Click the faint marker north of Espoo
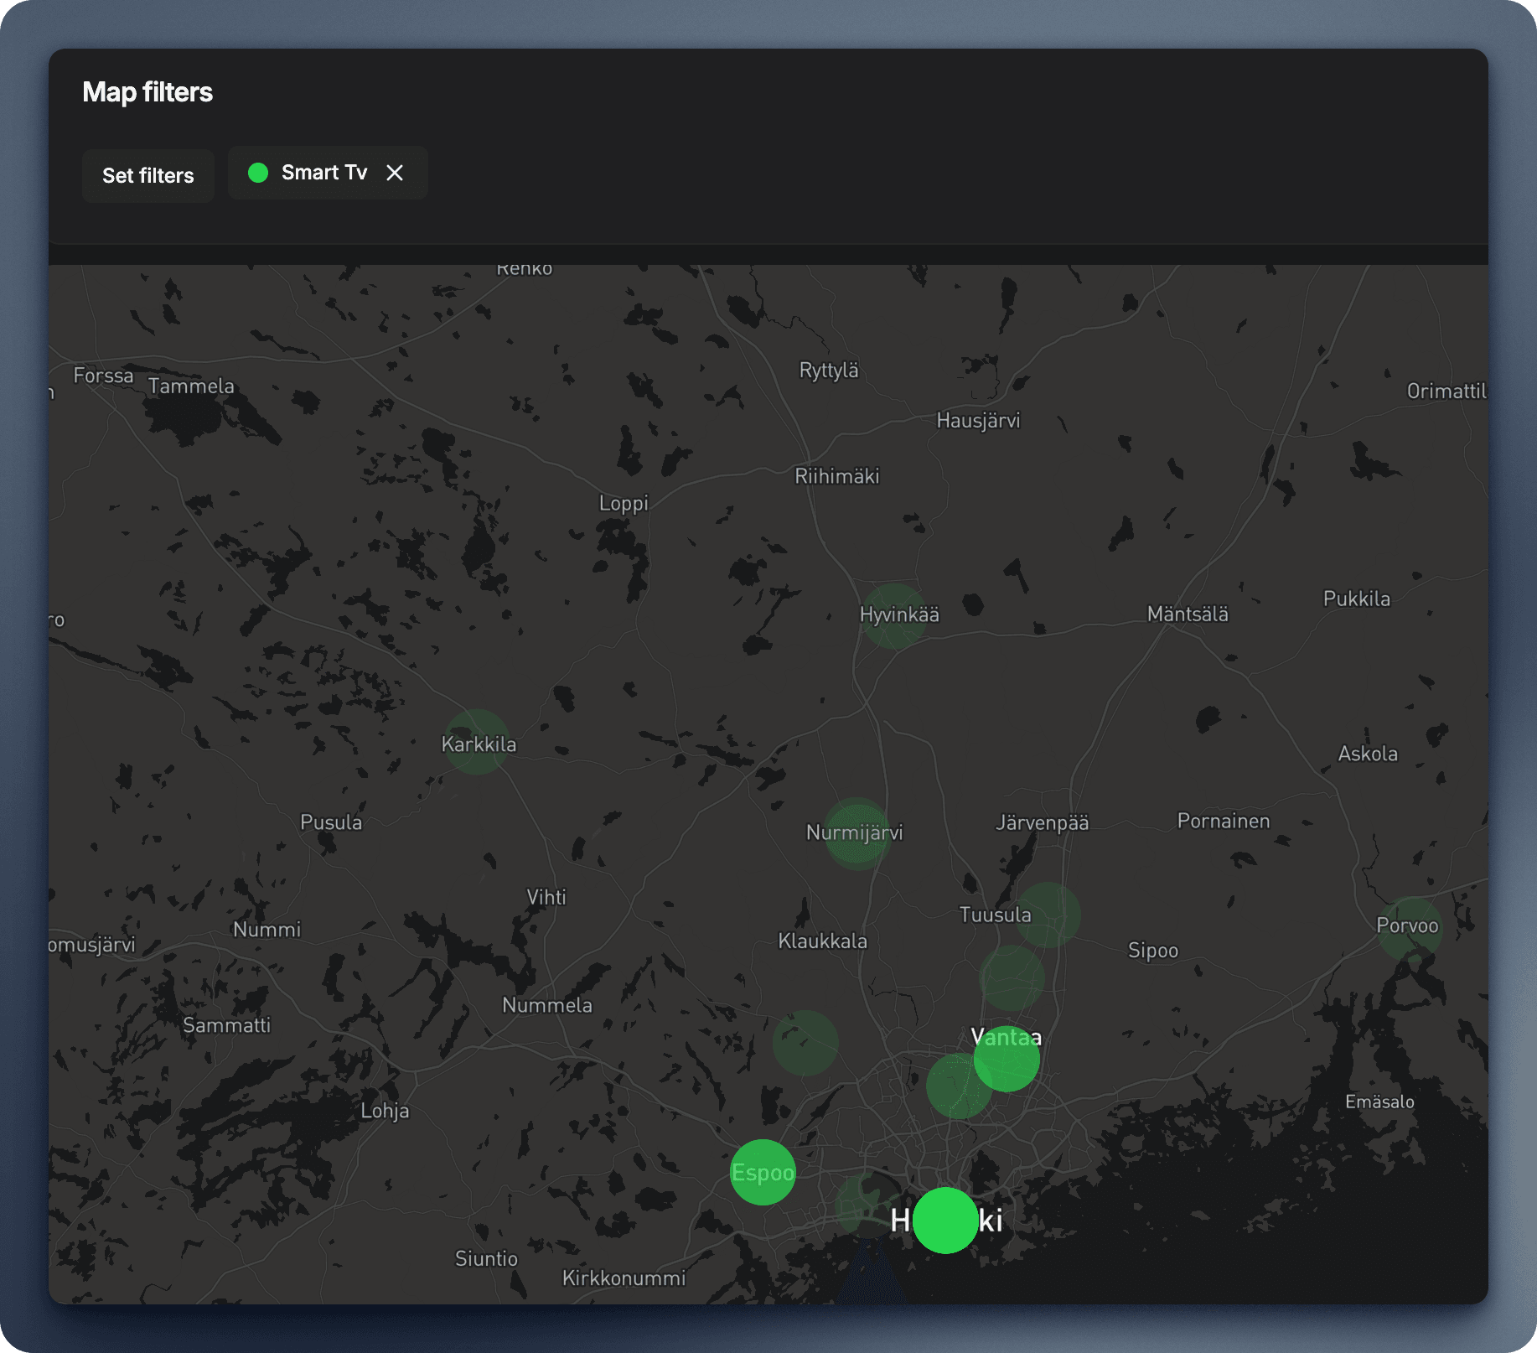1537x1353 pixels. 805,1043
